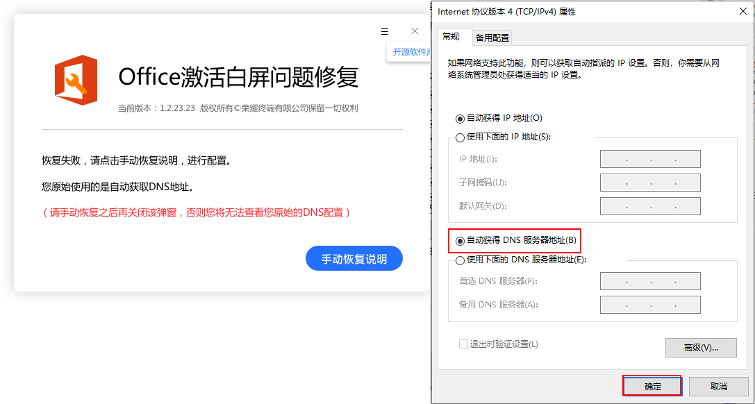Click the 恢复失败 message line
Image resolution: width=755 pixels, height=404 pixels.
(136, 160)
